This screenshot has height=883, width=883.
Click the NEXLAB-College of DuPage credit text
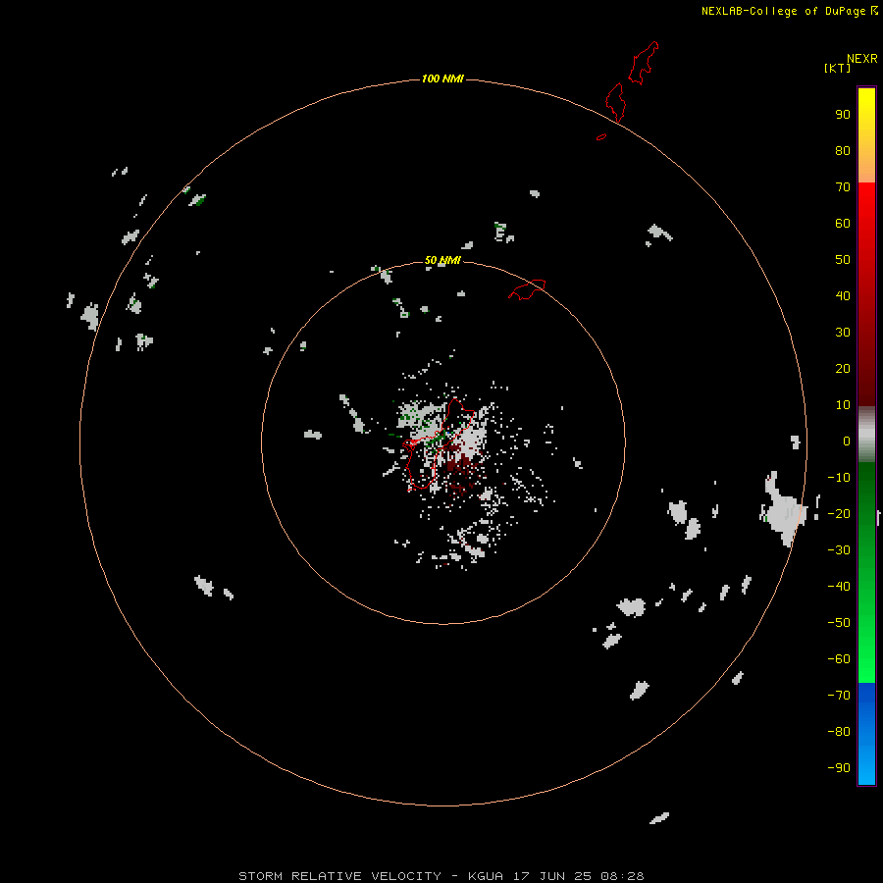click(783, 11)
